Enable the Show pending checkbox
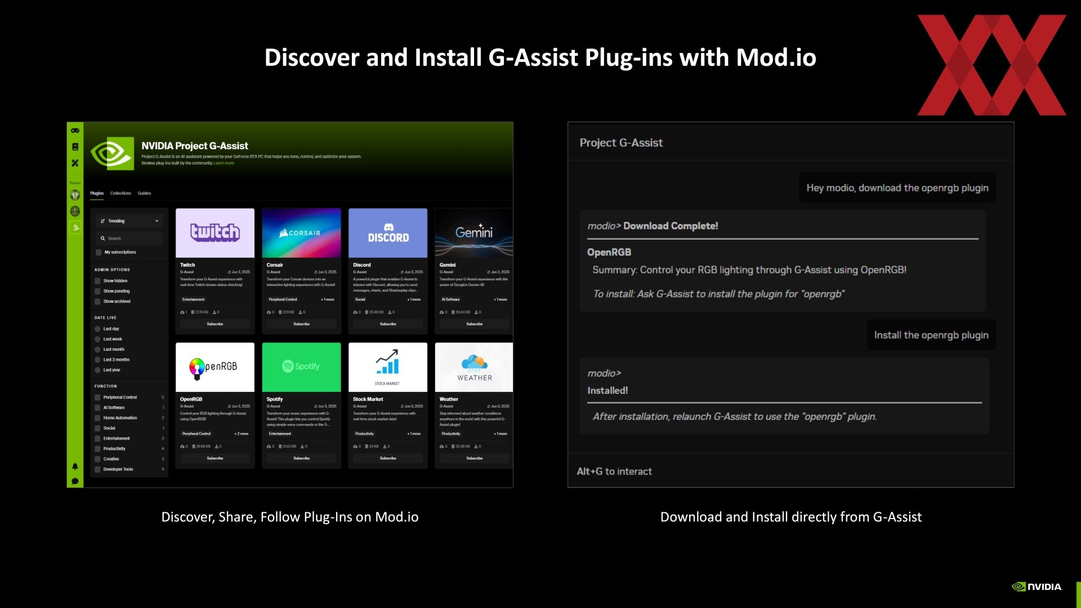1081x608 pixels. pos(97,291)
